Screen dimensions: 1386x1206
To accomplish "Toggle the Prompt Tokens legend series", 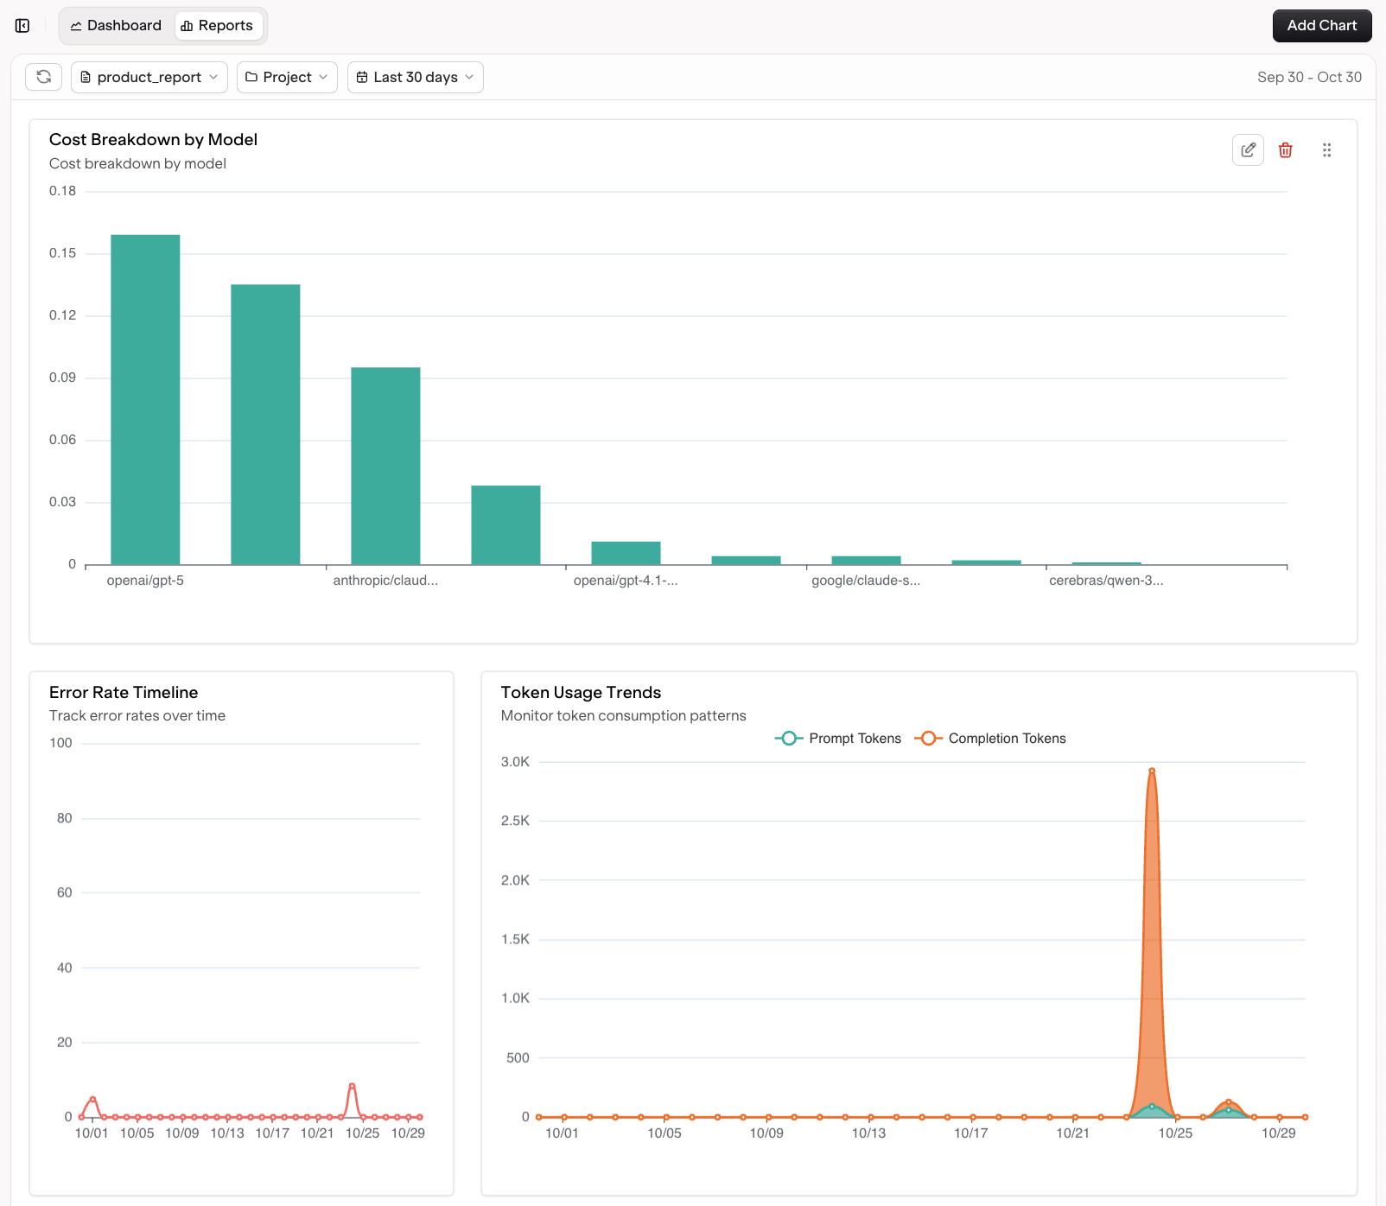I will (x=838, y=739).
